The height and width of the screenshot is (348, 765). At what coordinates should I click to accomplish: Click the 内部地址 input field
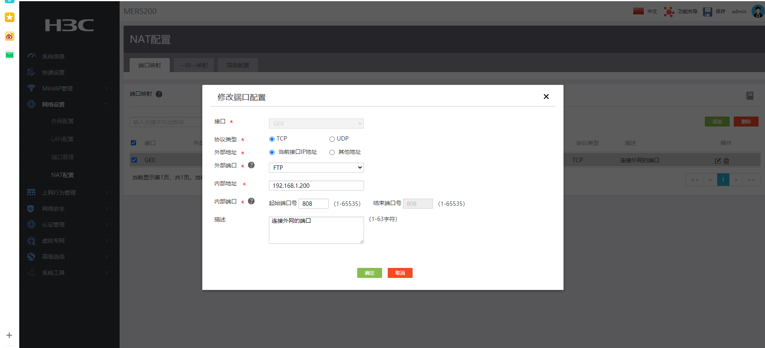pyautogui.click(x=316, y=185)
